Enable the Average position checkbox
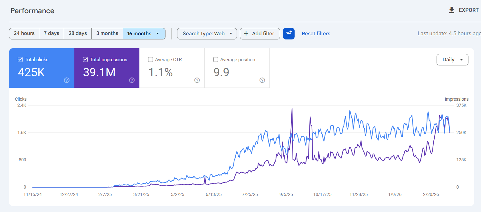Image resolution: width=481 pixels, height=212 pixels. 216,60
